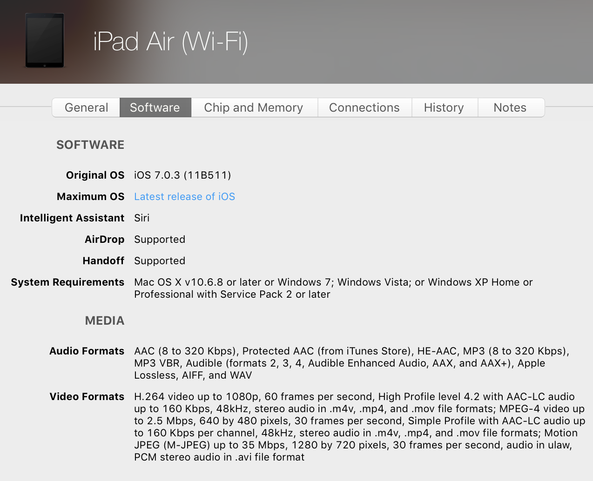
Task: Click the Intelligent Assistant label
Action: coord(72,218)
